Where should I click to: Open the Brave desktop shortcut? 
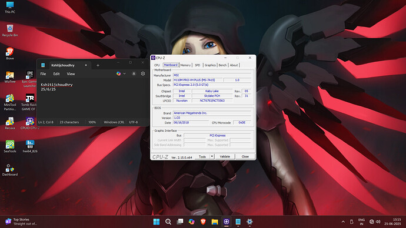[x=10, y=53]
